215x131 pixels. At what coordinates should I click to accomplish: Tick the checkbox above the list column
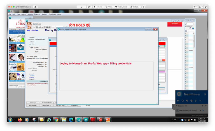(186, 31)
